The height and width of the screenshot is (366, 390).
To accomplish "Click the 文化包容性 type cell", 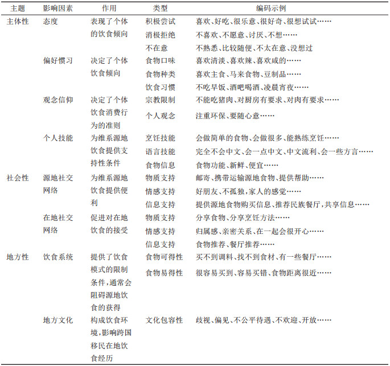I will (x=164, y=320).
